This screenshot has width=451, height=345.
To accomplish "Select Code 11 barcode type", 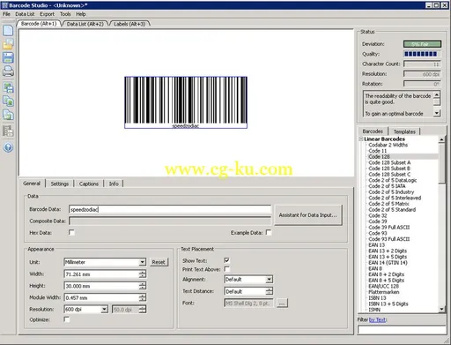I will pos(377,151).
